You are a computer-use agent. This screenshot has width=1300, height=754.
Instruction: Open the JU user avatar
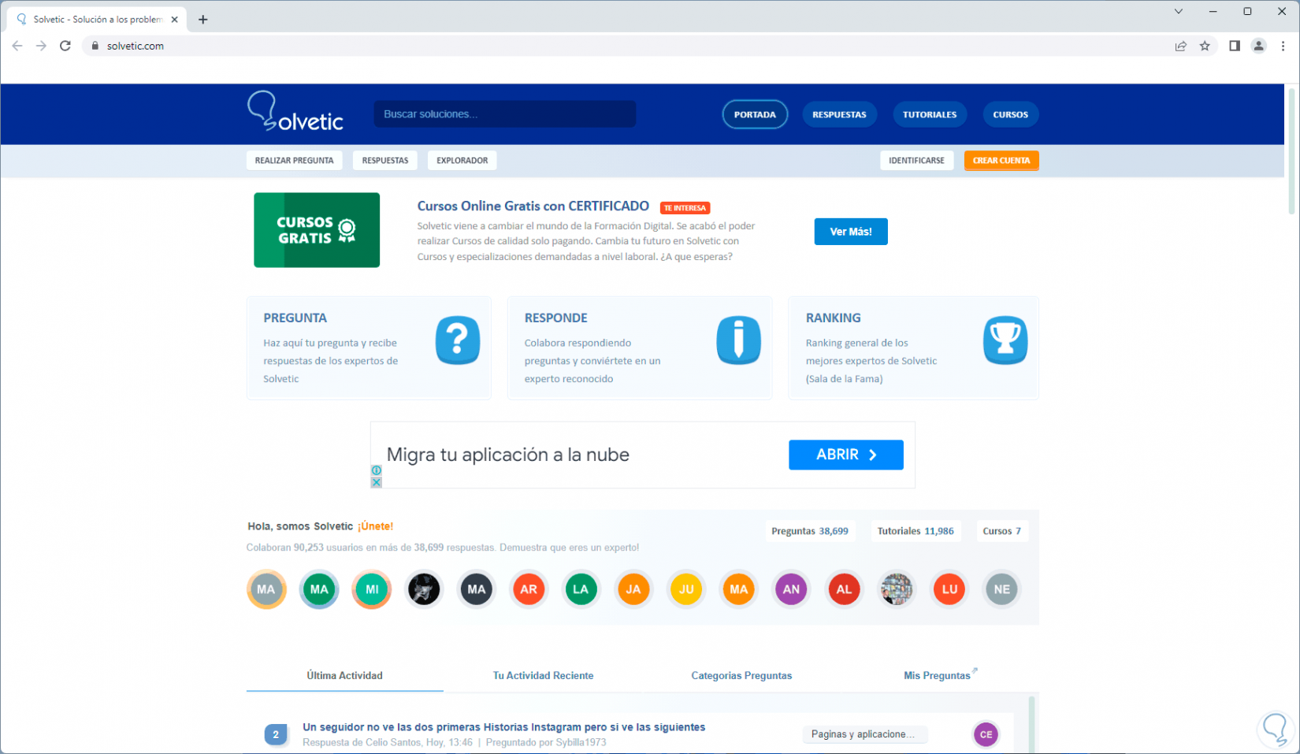686,589
